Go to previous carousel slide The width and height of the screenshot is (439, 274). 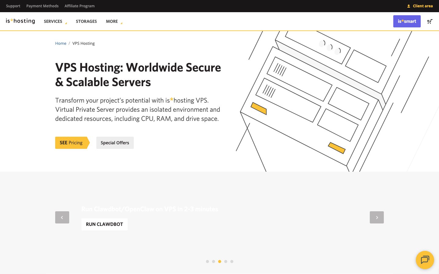[x=62, y=217]
